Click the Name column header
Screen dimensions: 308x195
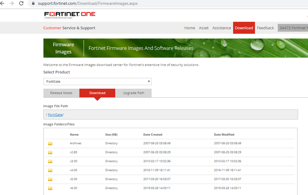[x=74, y=134]
